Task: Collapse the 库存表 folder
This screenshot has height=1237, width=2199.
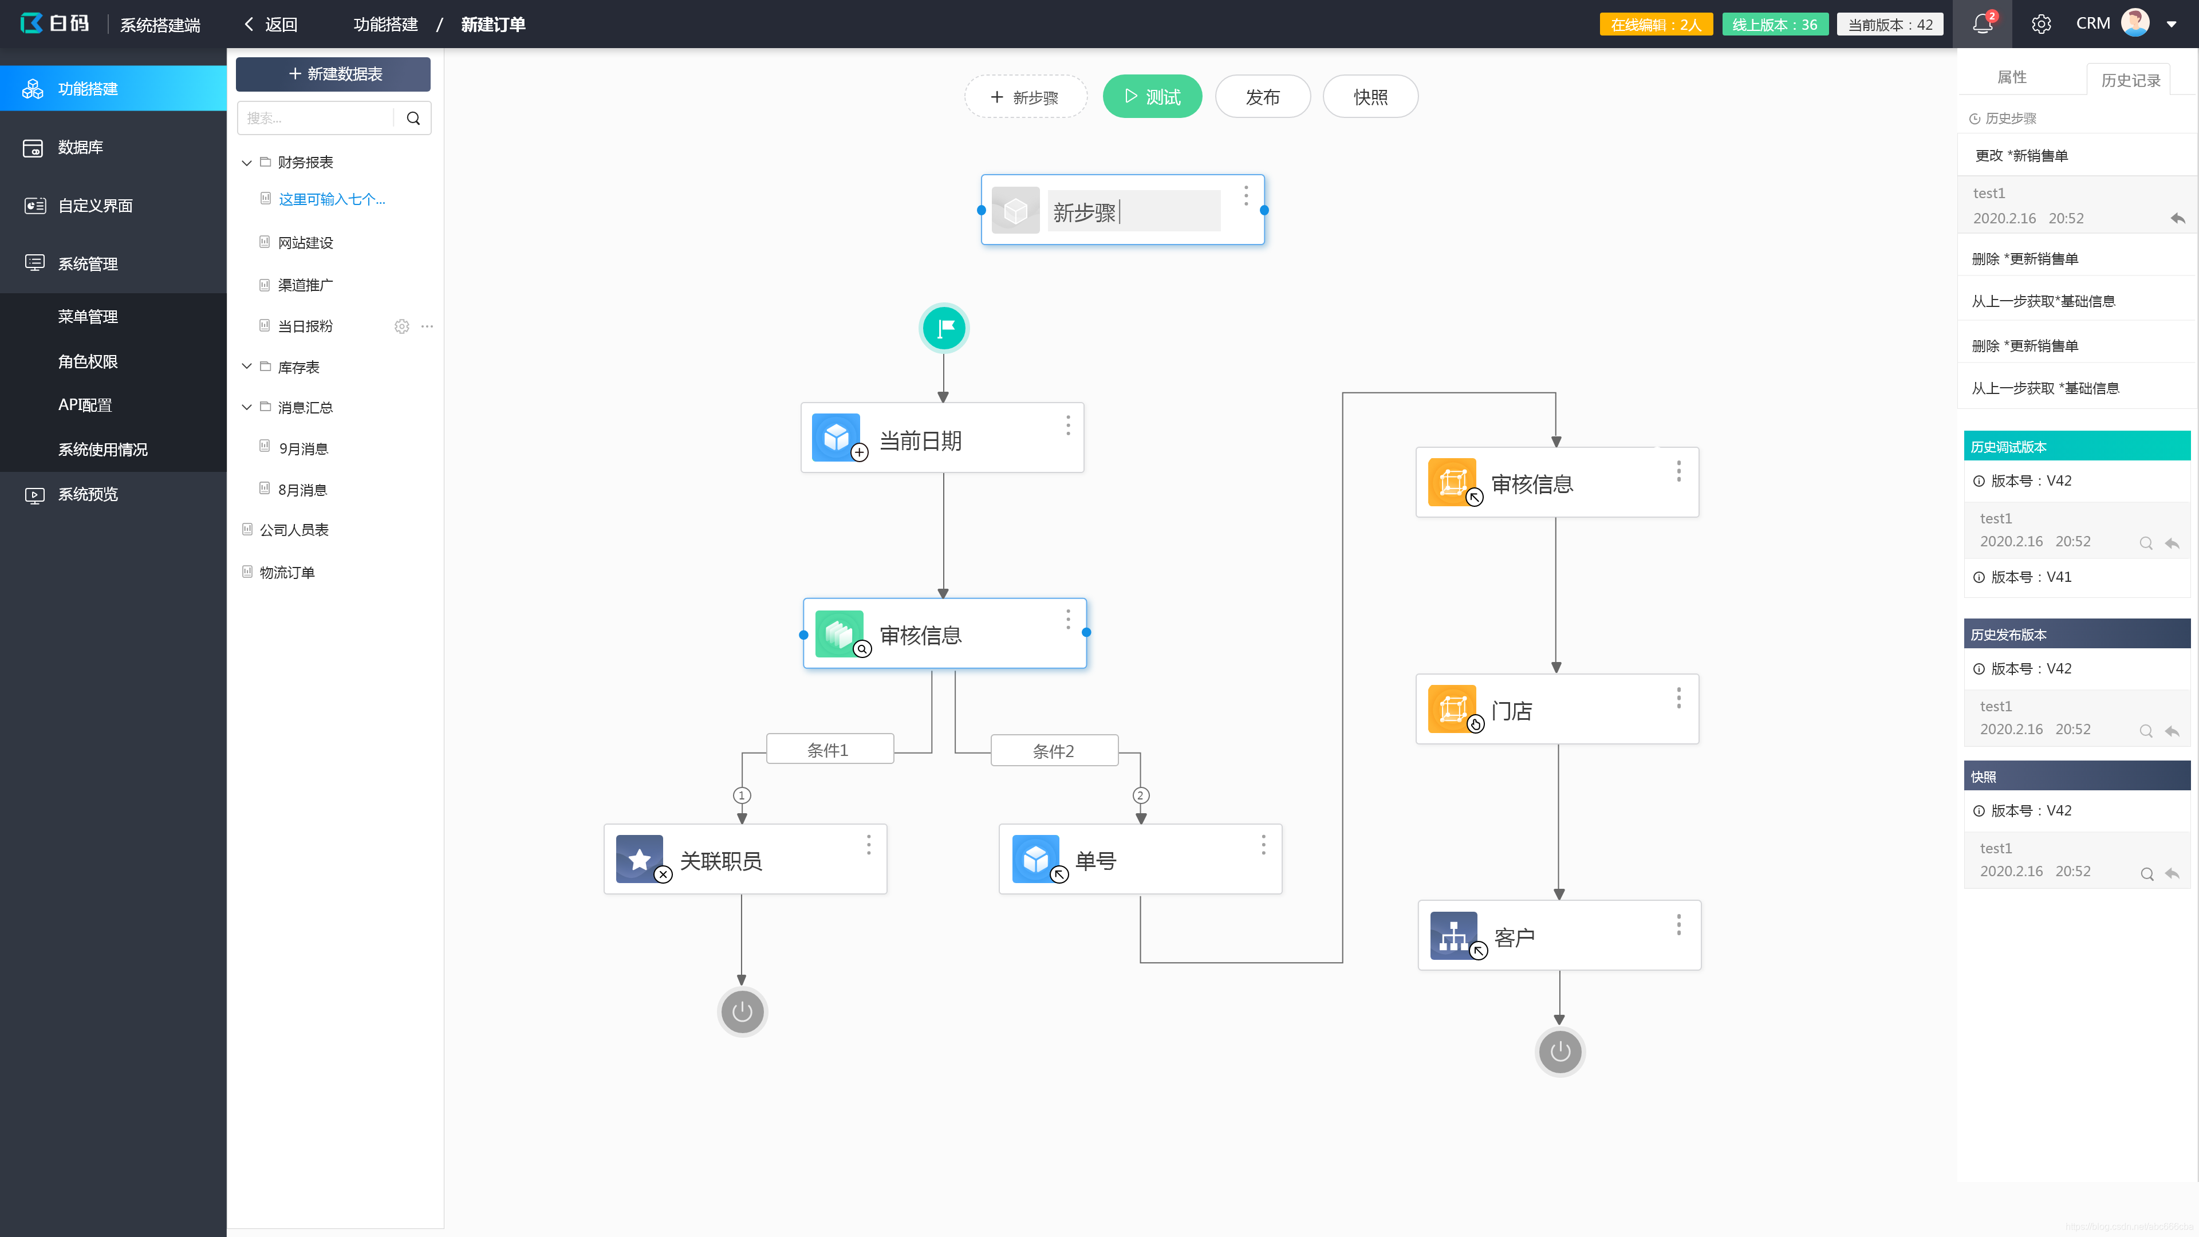Action: click(x=247, y=367)
